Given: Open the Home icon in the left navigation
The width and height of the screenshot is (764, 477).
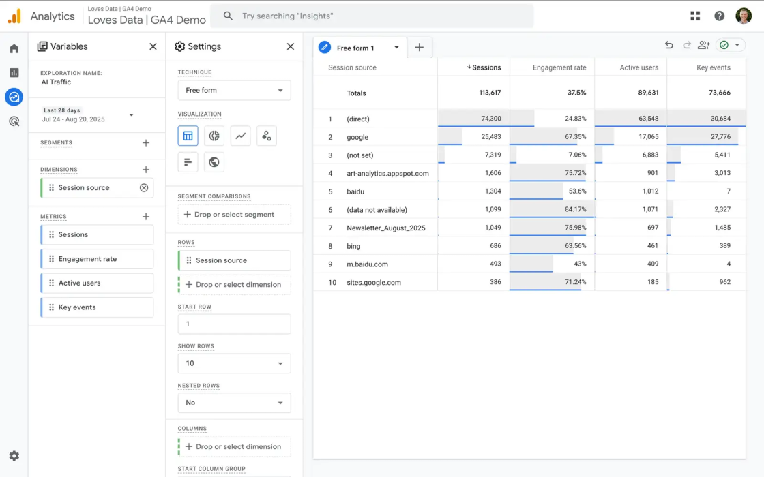Looking at the screenshot, I should (14, 48).
